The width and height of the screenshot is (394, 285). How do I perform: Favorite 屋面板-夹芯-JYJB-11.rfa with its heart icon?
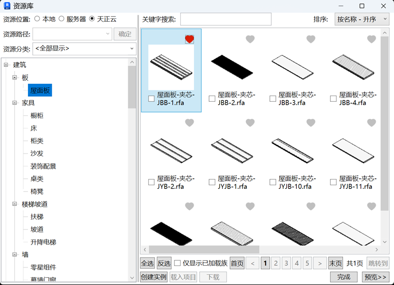point(371,123)
